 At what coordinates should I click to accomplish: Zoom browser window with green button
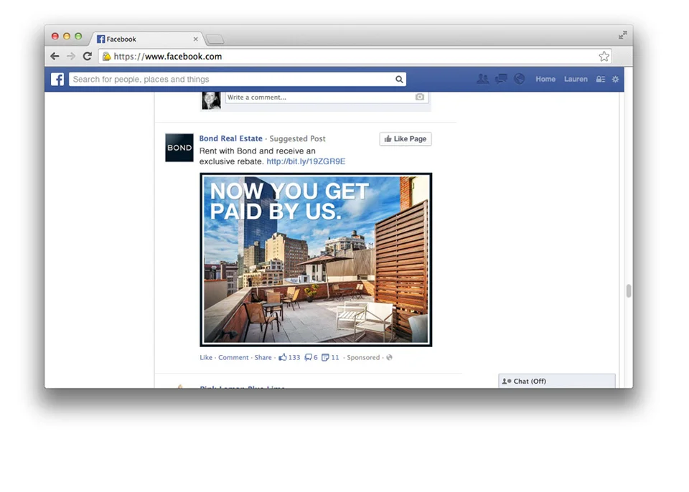point(78,36)
